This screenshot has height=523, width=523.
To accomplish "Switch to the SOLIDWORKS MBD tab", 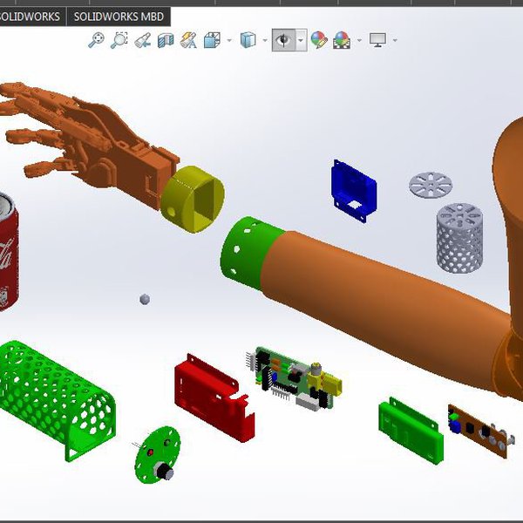I will point(119,17).
